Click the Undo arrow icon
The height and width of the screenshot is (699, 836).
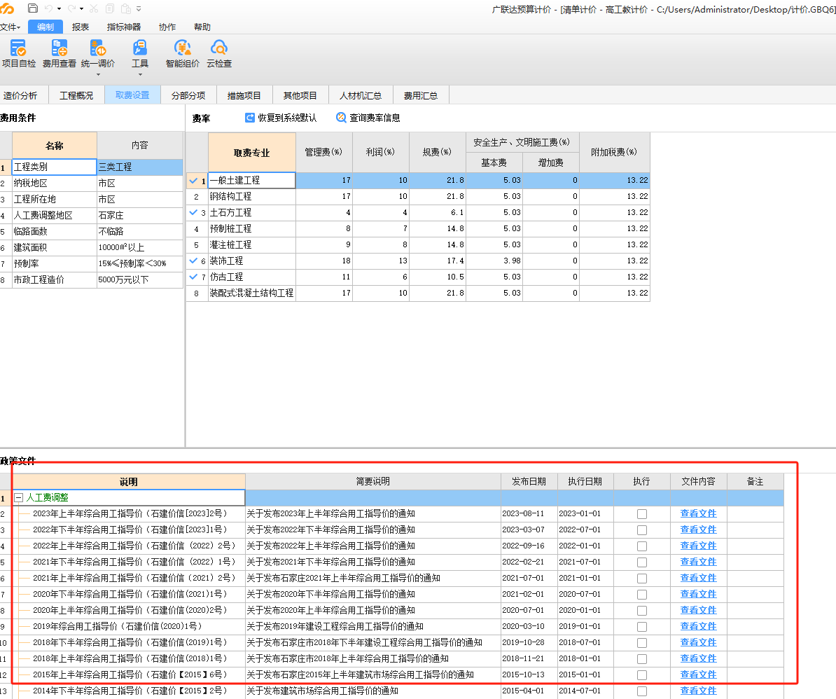(48, 8)
